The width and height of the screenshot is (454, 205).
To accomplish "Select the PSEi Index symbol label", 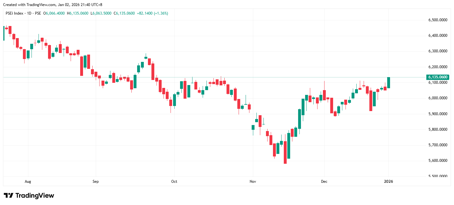I will [14, 13].
